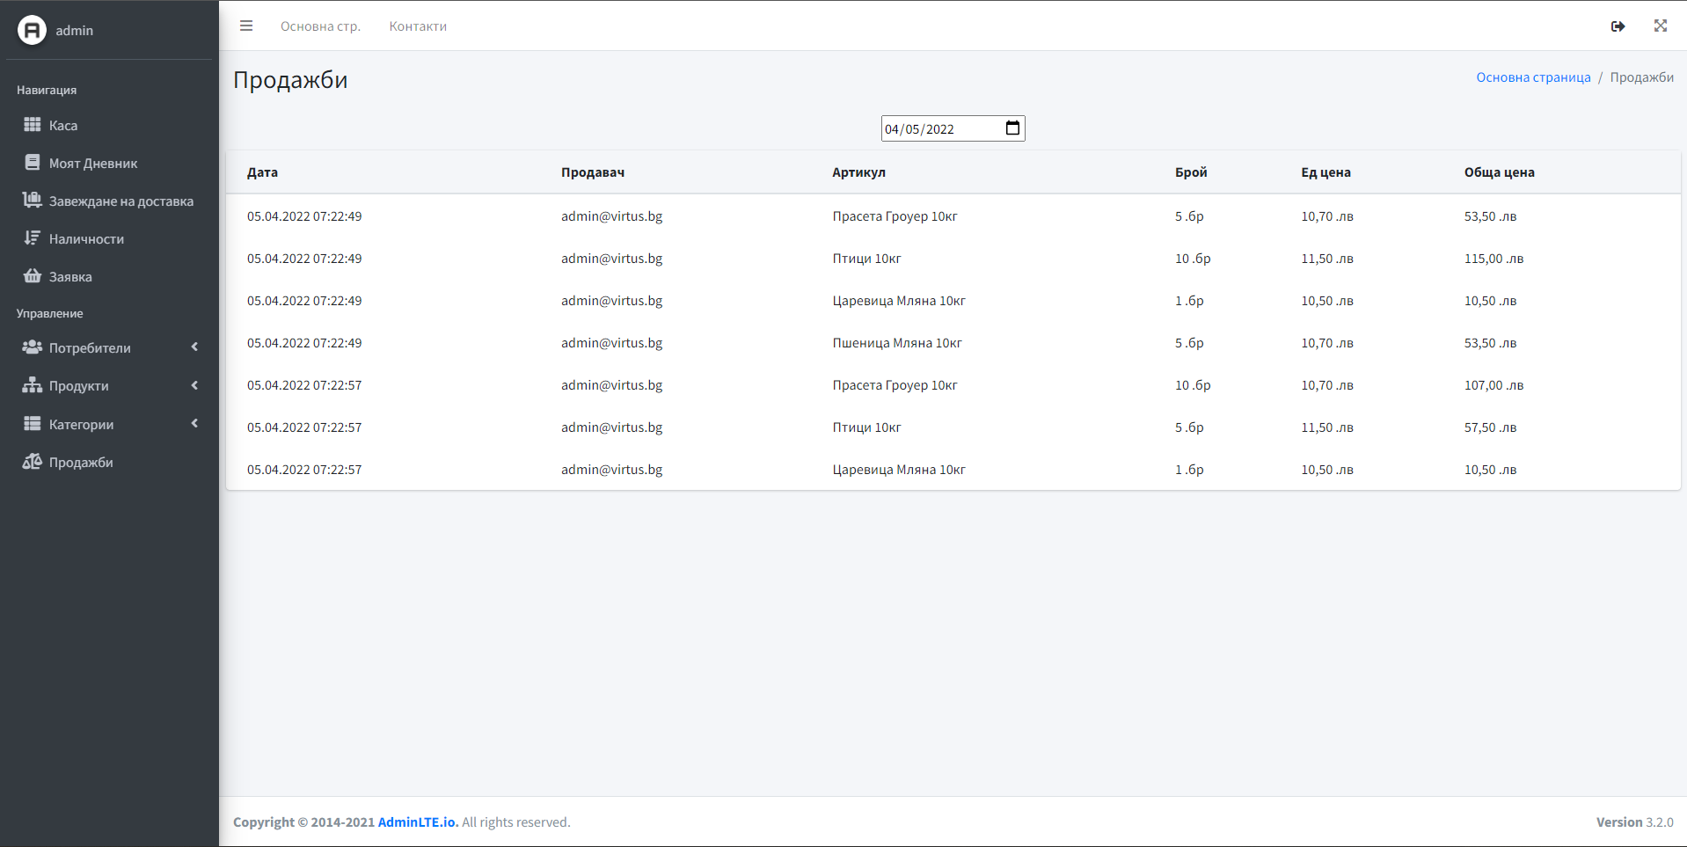This screenshot has width=1687, height=847.
Task: Select the Заявка cart icon
Action: tap(33, 276)
